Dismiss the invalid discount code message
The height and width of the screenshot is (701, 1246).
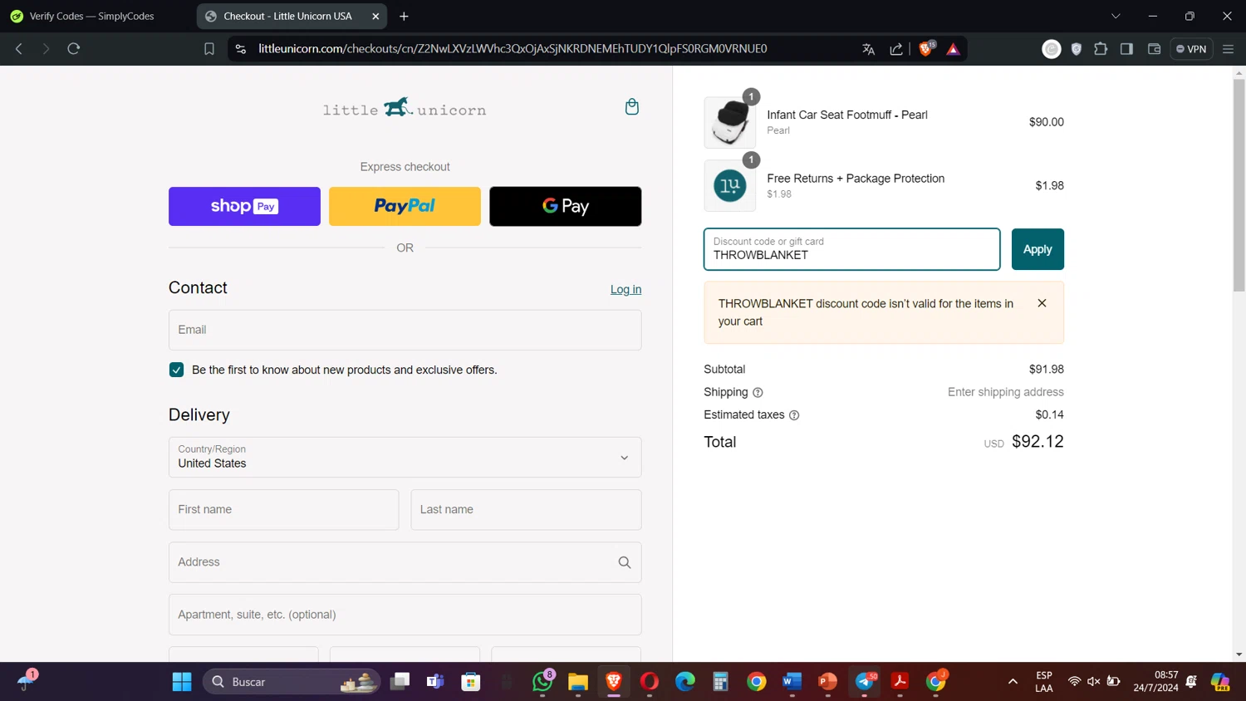coord(1042,303)
